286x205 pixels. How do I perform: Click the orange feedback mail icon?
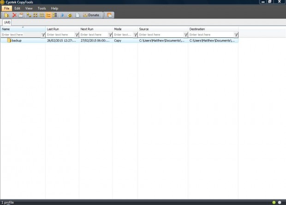point(109,15)
